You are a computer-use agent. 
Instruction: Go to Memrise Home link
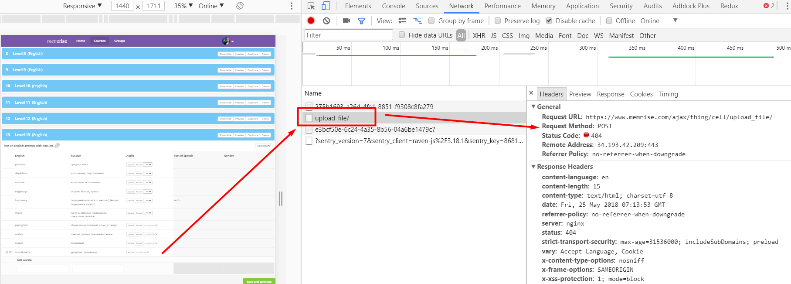pyautogui.click(x=81, y=41)
